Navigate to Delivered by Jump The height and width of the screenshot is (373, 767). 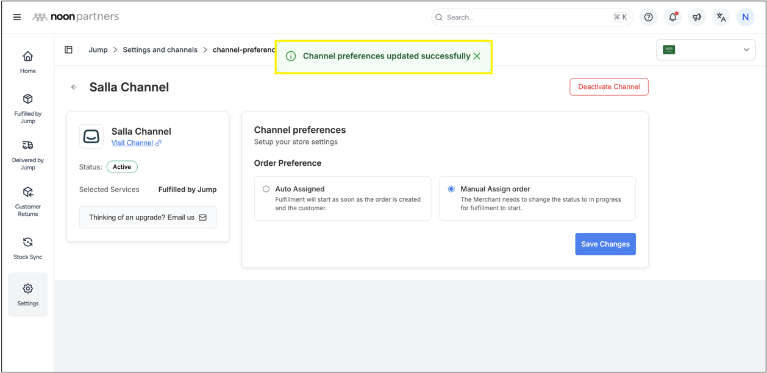click(x=28, y=155)
